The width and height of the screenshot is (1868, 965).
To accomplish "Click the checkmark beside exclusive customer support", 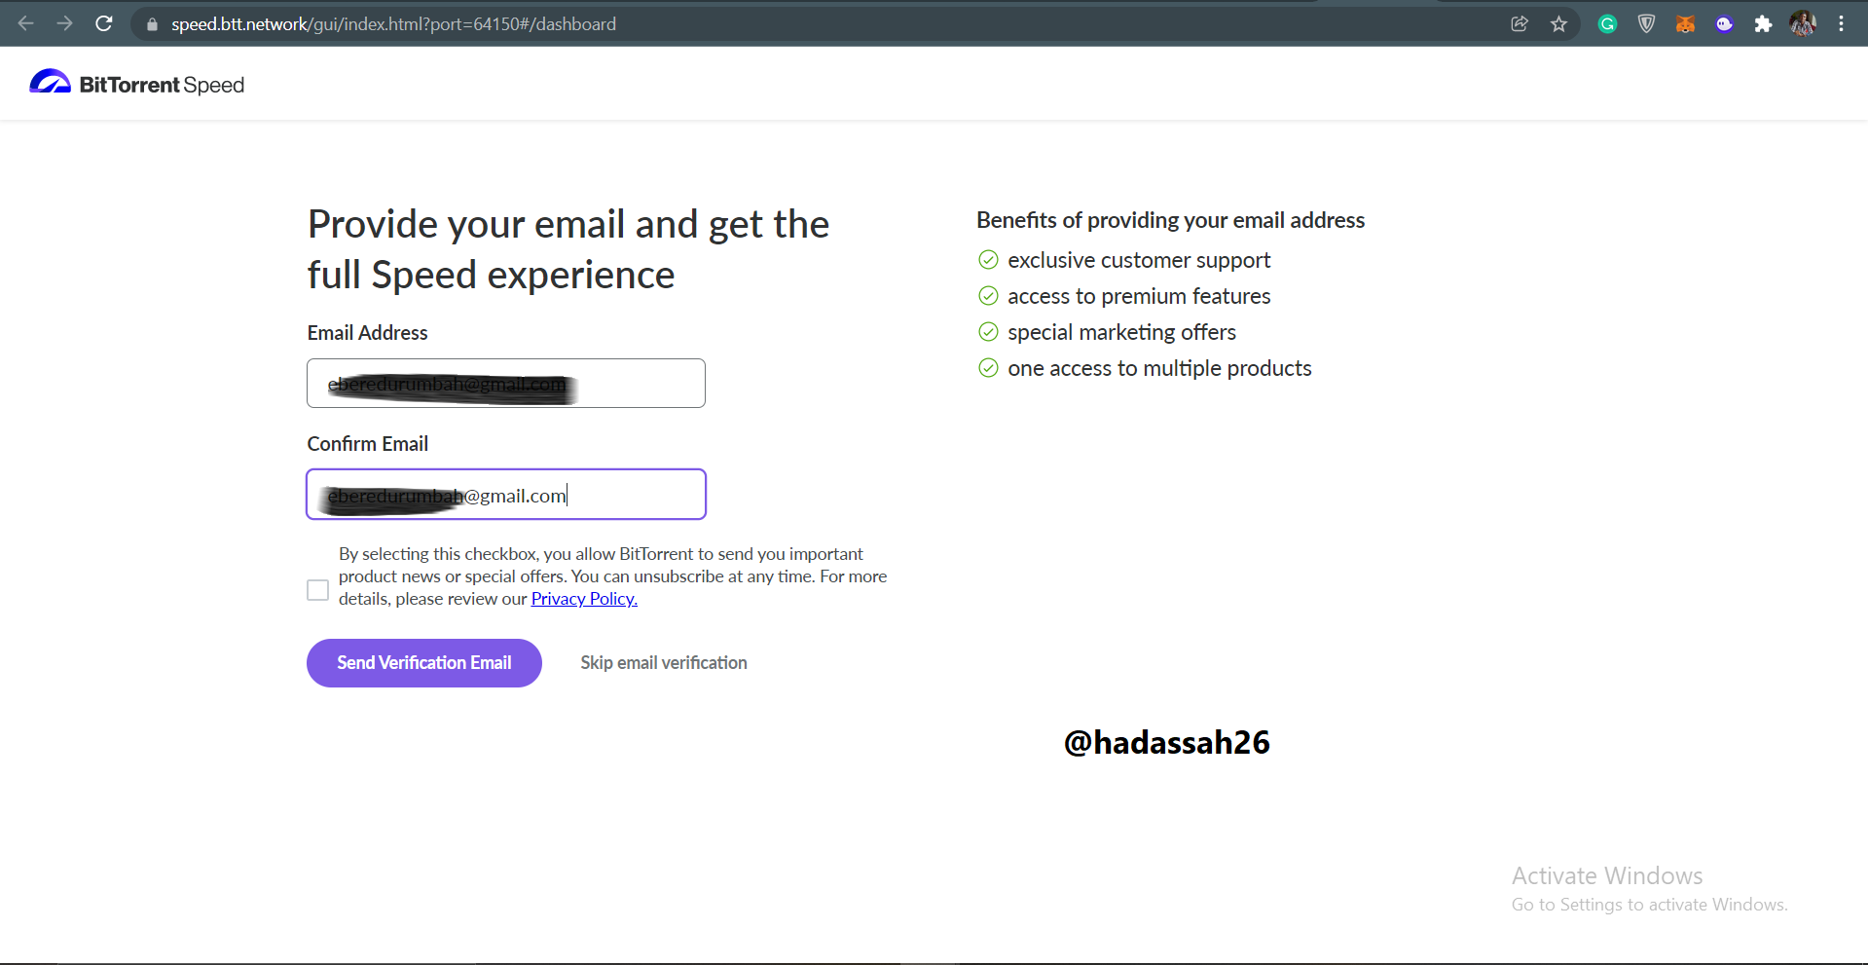I will pyautogui.click(x=988, y=260).
